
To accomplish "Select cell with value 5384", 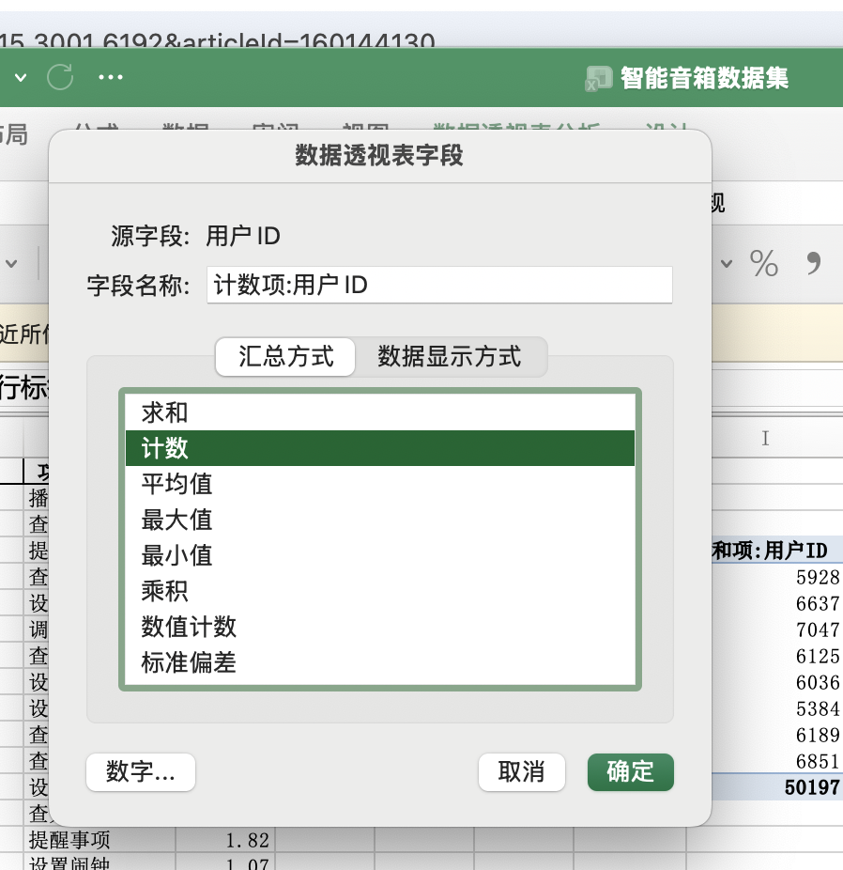I will pos(777,709).
